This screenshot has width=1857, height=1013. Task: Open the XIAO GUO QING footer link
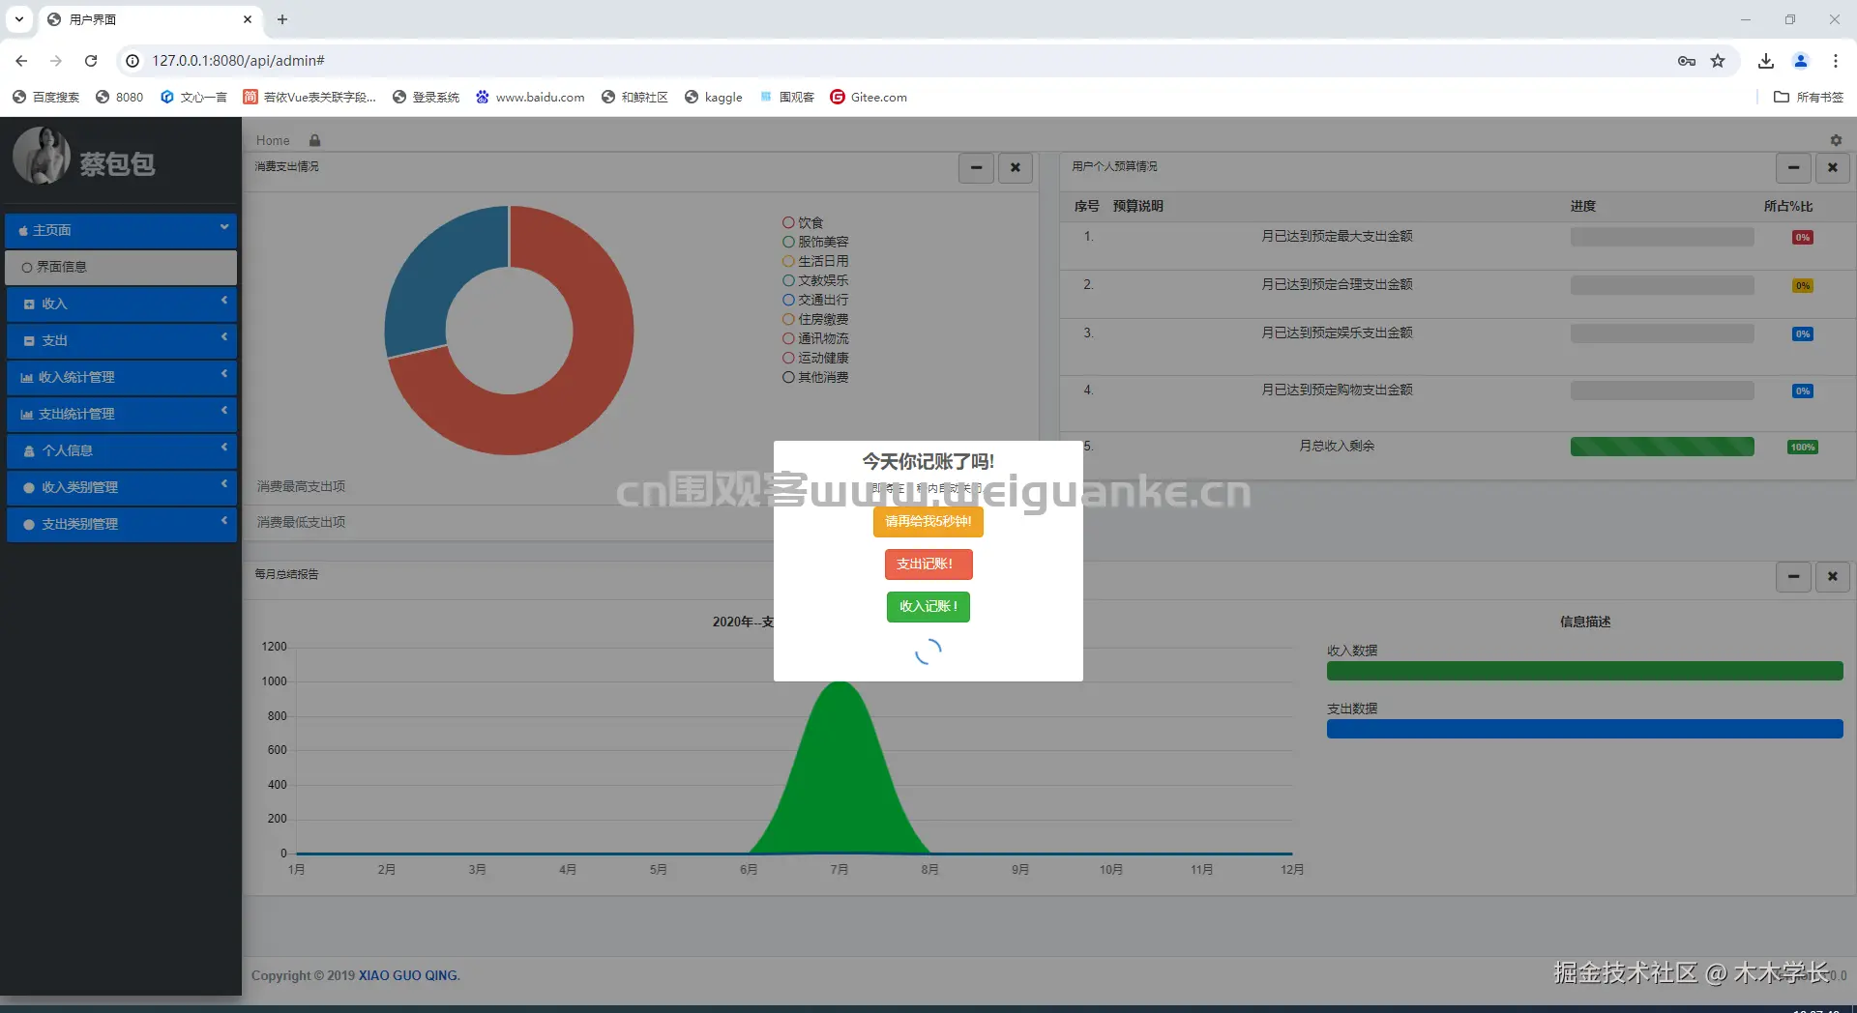click(x=409, y=976)
